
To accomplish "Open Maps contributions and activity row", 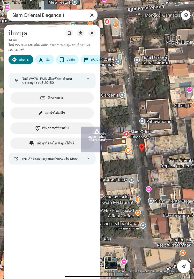I will (52, 159).
